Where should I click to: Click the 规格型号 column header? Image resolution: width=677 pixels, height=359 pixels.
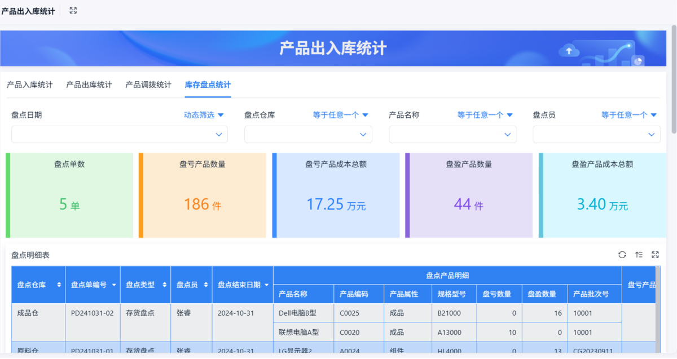click(454, 294)
